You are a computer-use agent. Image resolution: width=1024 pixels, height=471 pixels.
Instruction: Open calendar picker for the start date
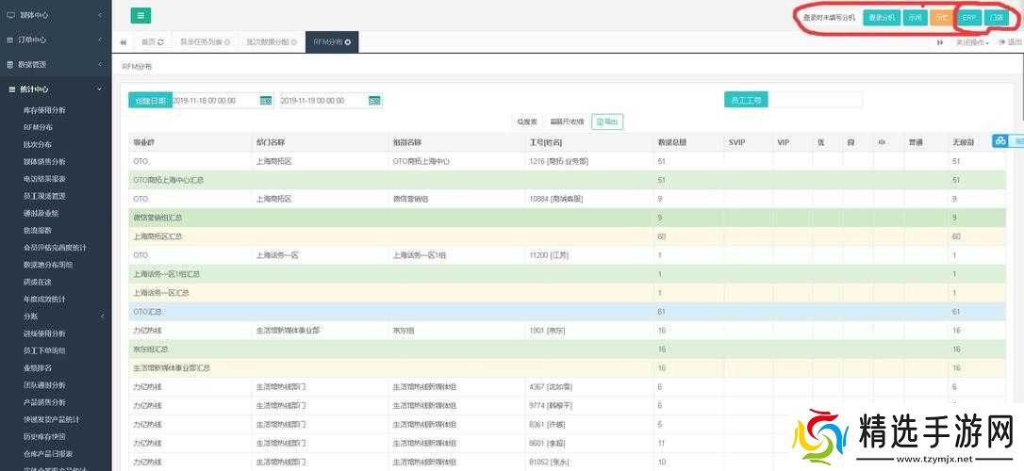[x=266, y=101]
